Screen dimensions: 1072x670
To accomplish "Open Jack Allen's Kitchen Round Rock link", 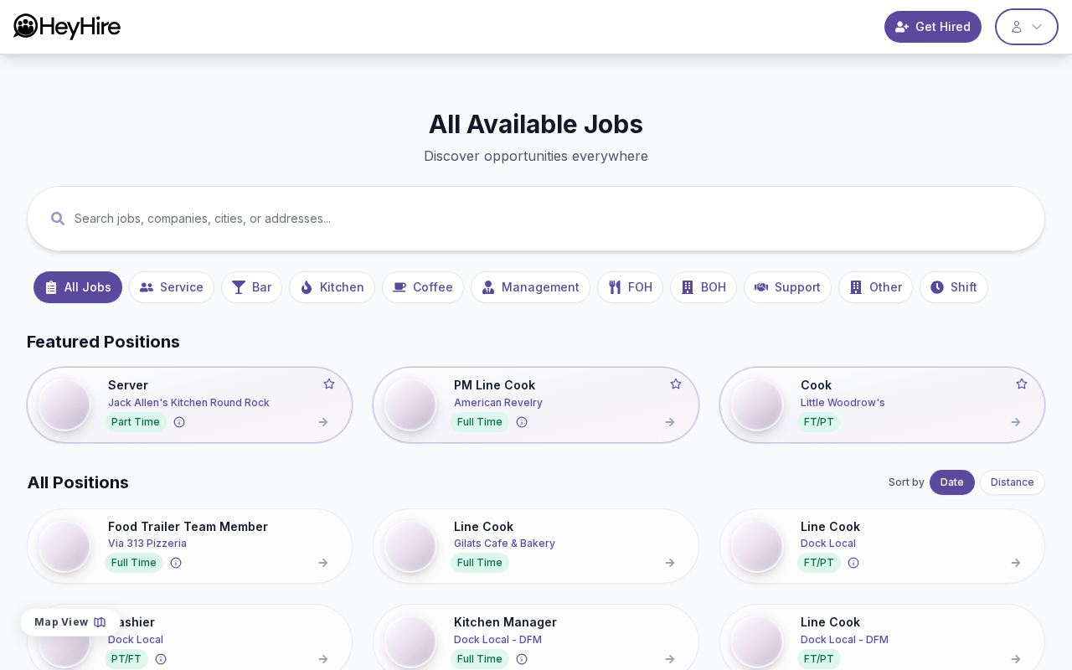I will click(188, 403).
